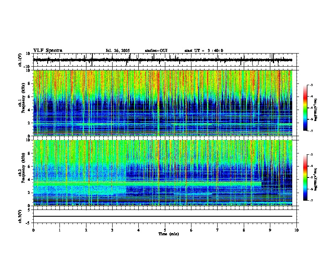Click the "station=OUJ" label
The width and height of the screenshot is (334, 258).
(x=156, y=51)
